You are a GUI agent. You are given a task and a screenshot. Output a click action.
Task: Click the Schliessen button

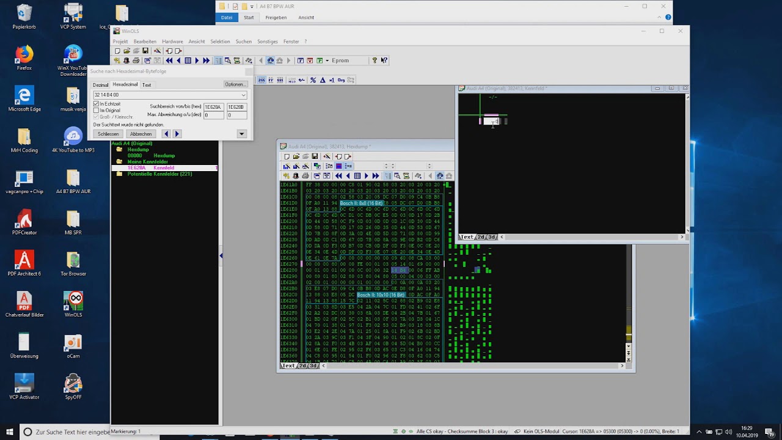[108, 134]
